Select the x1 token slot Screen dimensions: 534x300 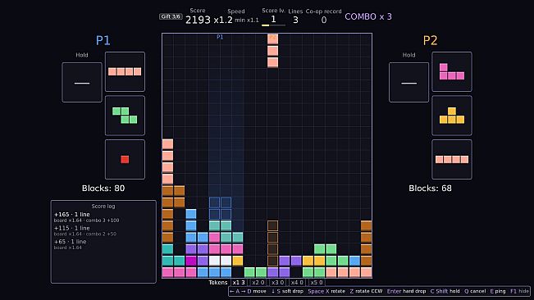coord(239,282)
